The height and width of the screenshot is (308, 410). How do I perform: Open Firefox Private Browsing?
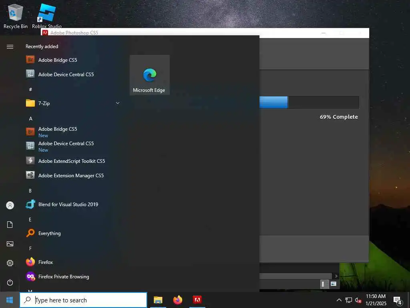point(73,277)
